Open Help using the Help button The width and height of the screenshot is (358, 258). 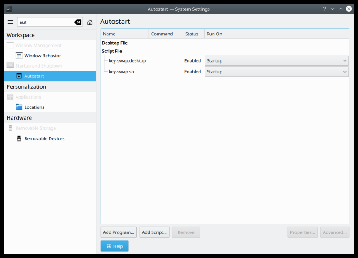pyautogui.click(x=114, y=246)
